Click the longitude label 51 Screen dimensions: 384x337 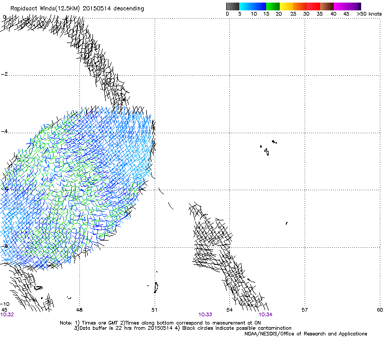coord(154,310)
